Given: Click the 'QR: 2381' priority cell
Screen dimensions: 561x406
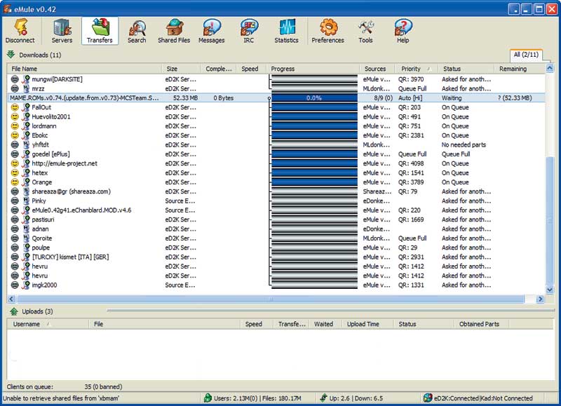Looking at the screenshot, I should (411, 135).
